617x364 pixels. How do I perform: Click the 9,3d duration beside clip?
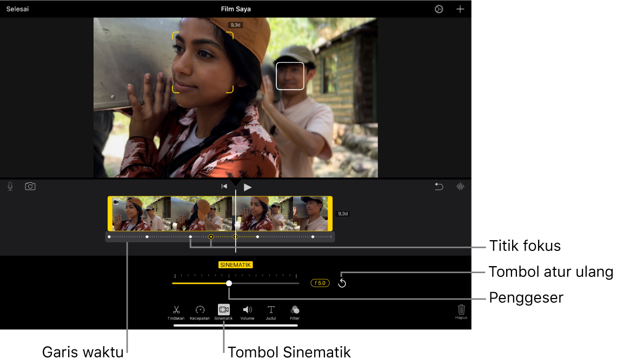tap(343, 214)
